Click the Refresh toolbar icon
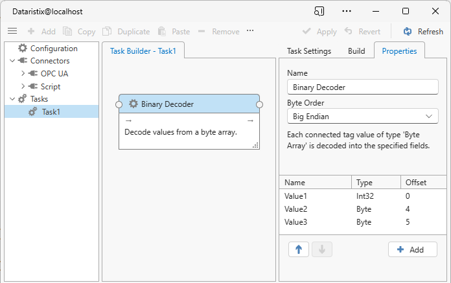Viewport: 451px width, 283px height. 408,31
